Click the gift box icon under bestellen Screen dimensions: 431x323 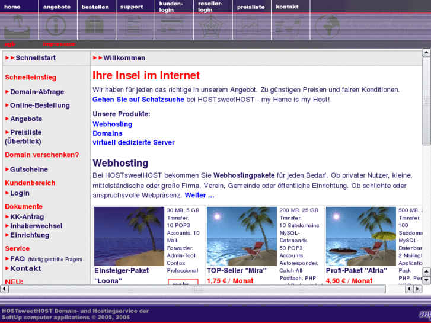point(94,25)
